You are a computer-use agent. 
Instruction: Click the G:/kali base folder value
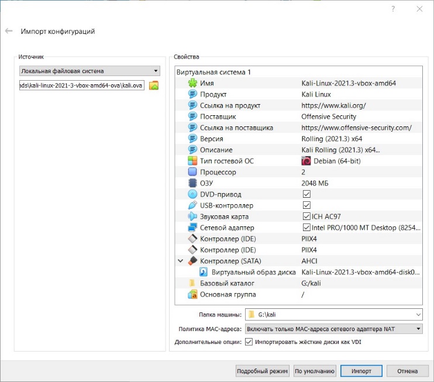pos(311,283)
